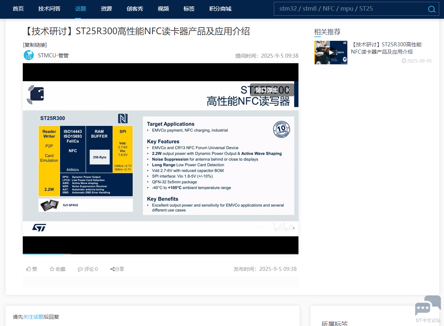Click the 关注话题 follow link
444x326 pixels.
pyautogui.click(x=33, y=317)
